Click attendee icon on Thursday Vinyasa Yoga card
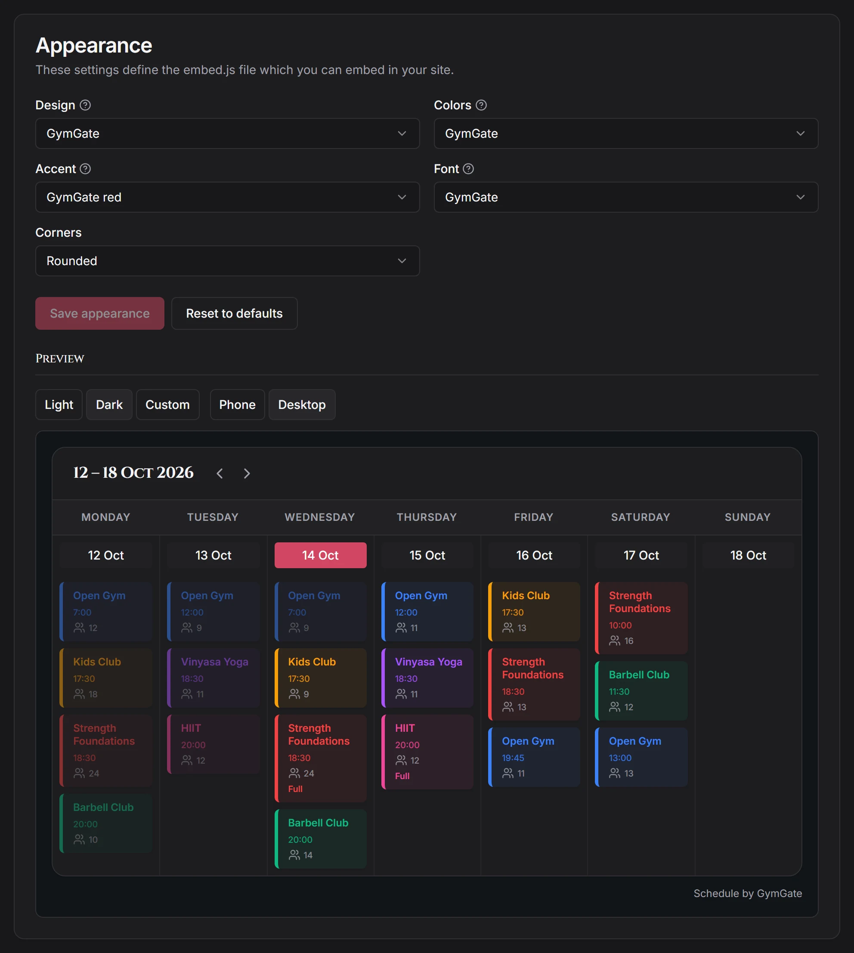Screen dimensions: 854x953 [401, 693]
